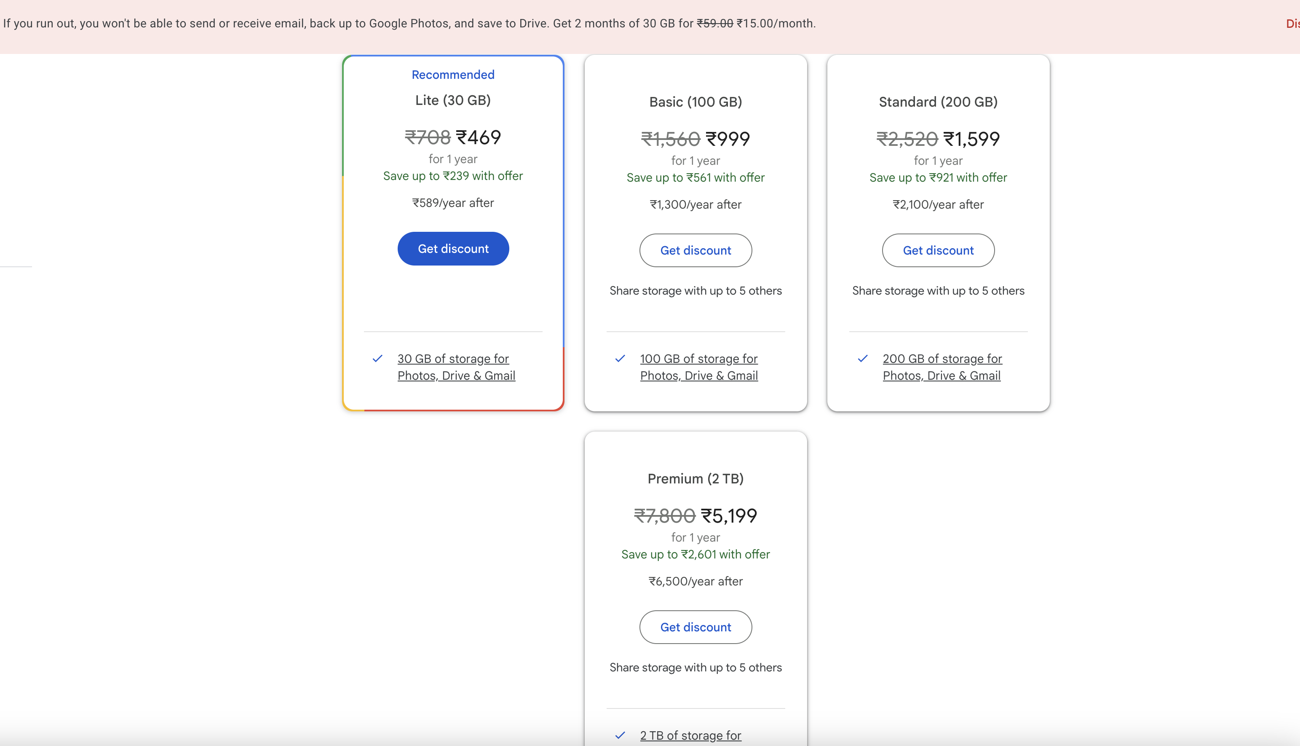Click Get discount on the Basic 100 GB plan
This screenshot has width=1300, height=746.
click(x=695, y=250)
